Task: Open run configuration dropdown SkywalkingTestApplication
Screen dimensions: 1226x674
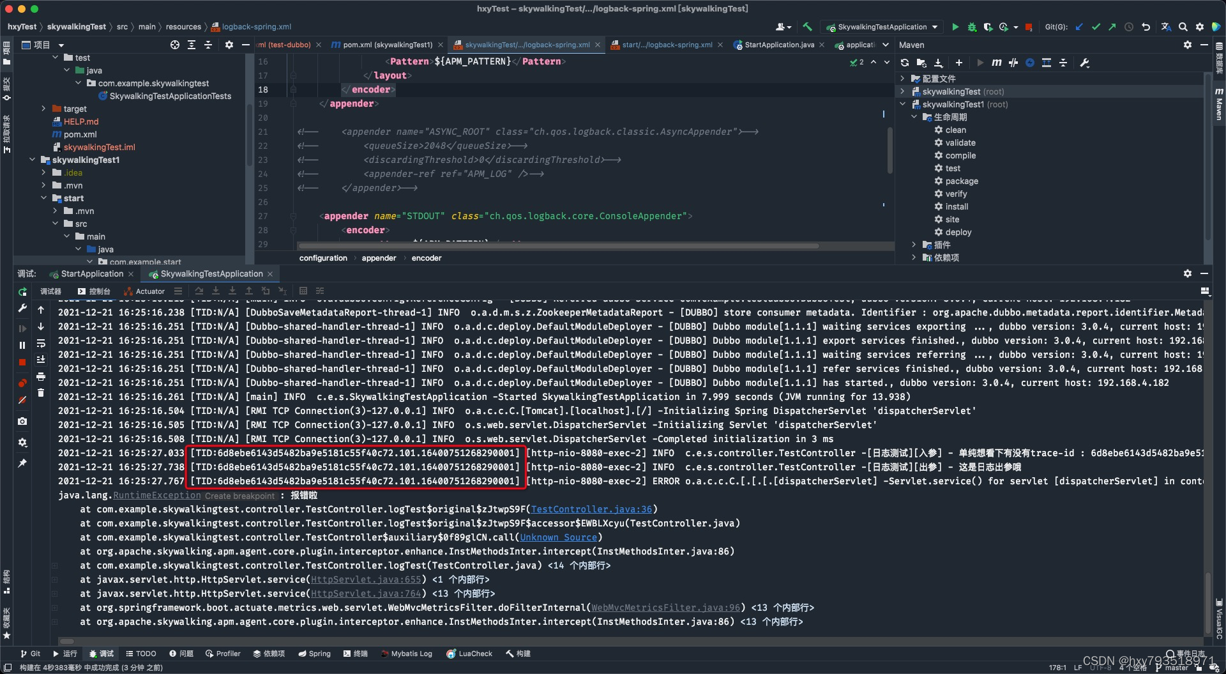Action: [x=882, y=27]
